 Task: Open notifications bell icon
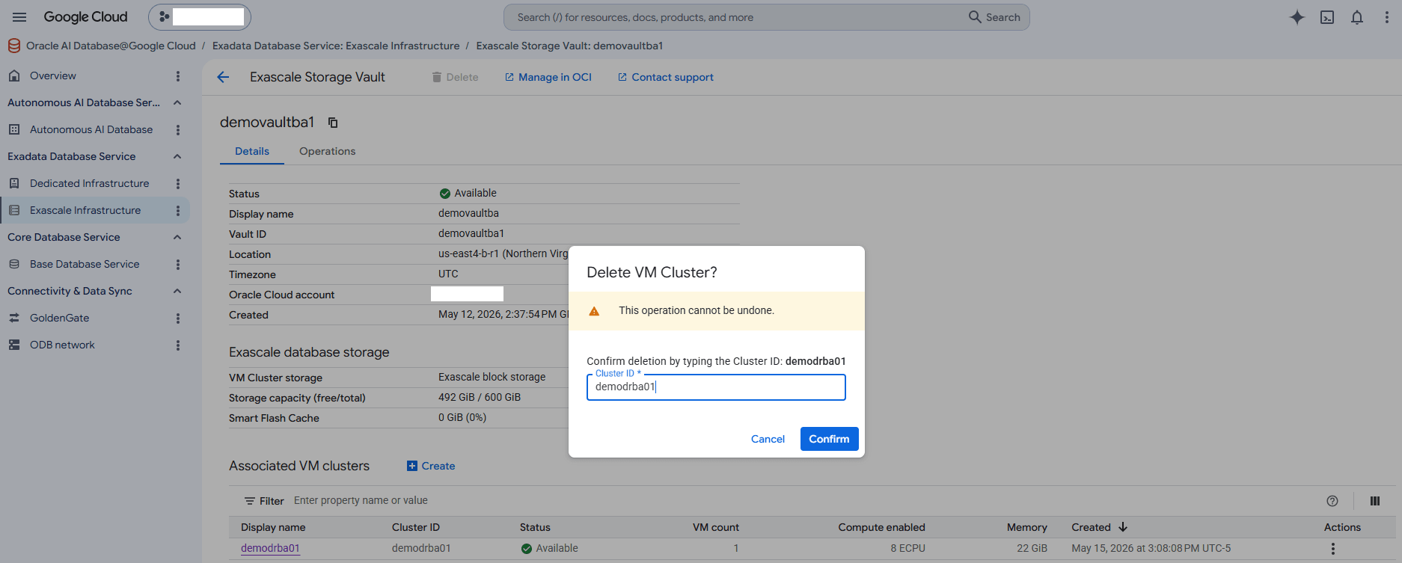pyautogui.click(x=1357, y=17)
